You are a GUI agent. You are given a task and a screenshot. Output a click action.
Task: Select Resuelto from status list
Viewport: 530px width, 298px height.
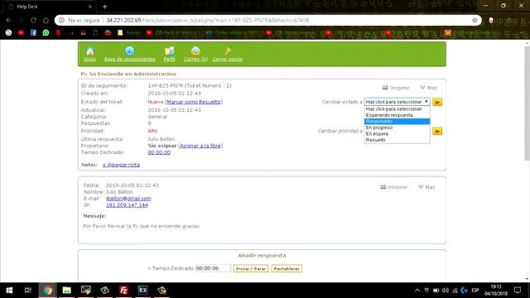[397, 140]
